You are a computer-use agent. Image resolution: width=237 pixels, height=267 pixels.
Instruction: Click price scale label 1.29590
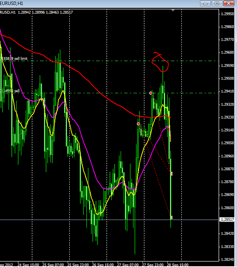228,65
